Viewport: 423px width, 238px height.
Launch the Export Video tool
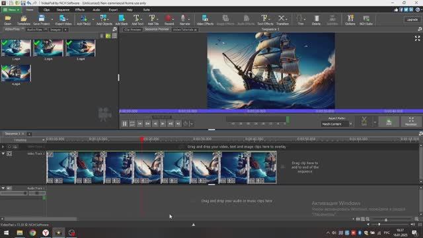[x=63, y=20]
